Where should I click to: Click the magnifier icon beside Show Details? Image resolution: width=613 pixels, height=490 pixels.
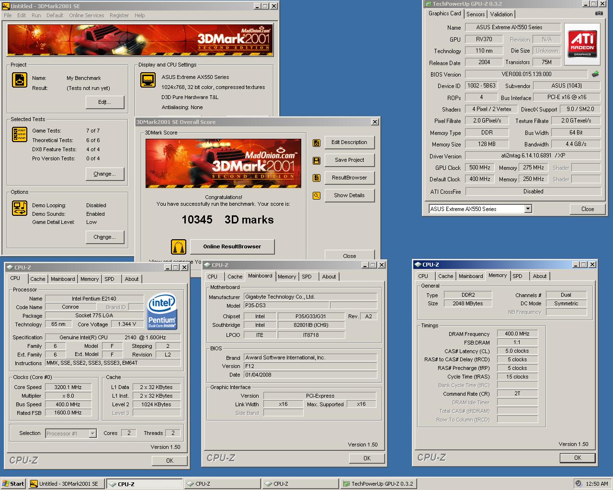(x=316, y=196)
